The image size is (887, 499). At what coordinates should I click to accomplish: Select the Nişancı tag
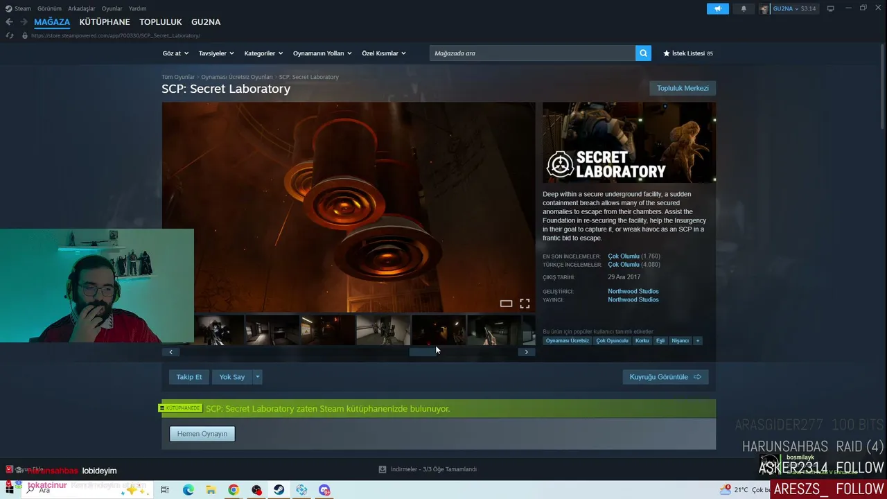click(680, 340)
